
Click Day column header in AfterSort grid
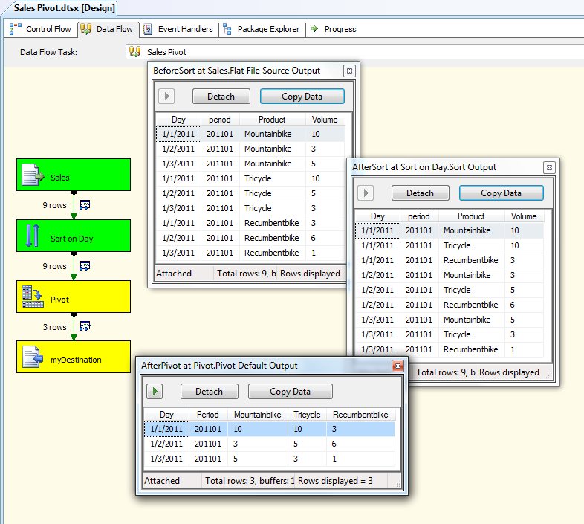pos(377,216)
